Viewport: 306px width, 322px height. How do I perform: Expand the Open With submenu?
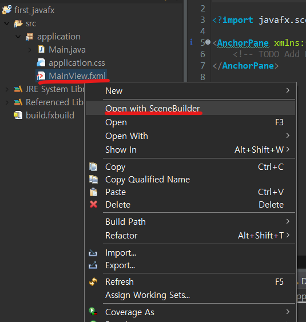190,136
